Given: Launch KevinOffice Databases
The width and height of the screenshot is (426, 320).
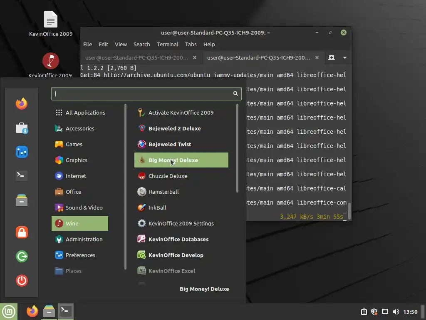Looking at the screenshot, I should click(x=181, y=239).
